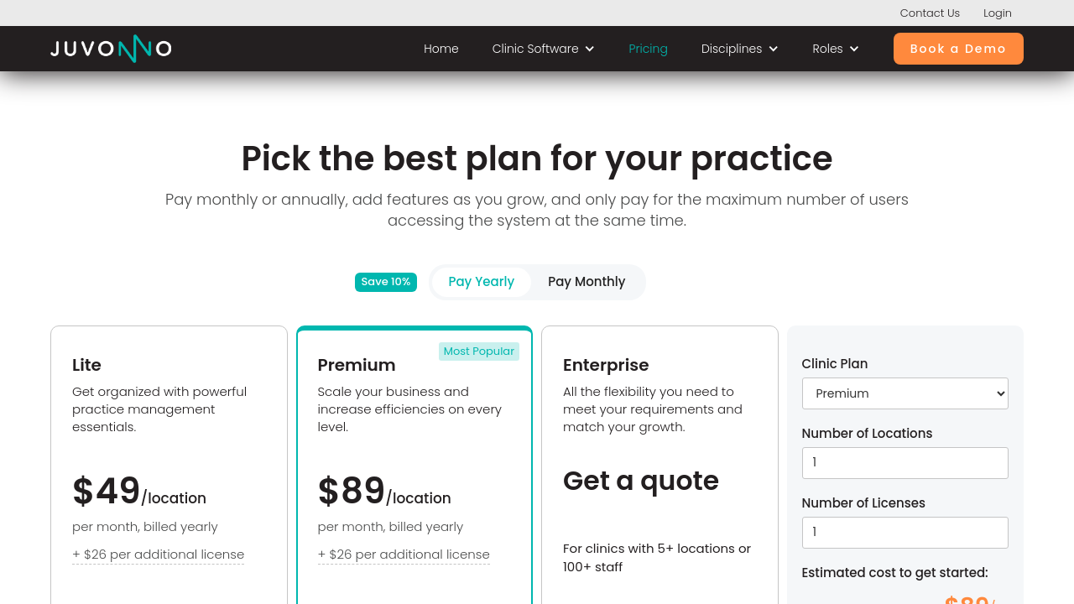Click the Juvonno logo
The height and width of the screenshot is (604, 1074).
[x=111, y=49]
